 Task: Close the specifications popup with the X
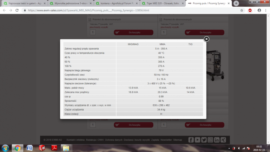206,39
